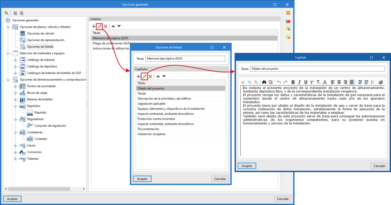Image resolution: width=391 pixels, height=205 pixels.
Task: Expand Catálogo de tuberías node
Action: pyautogui.click(x=15, y=60)
